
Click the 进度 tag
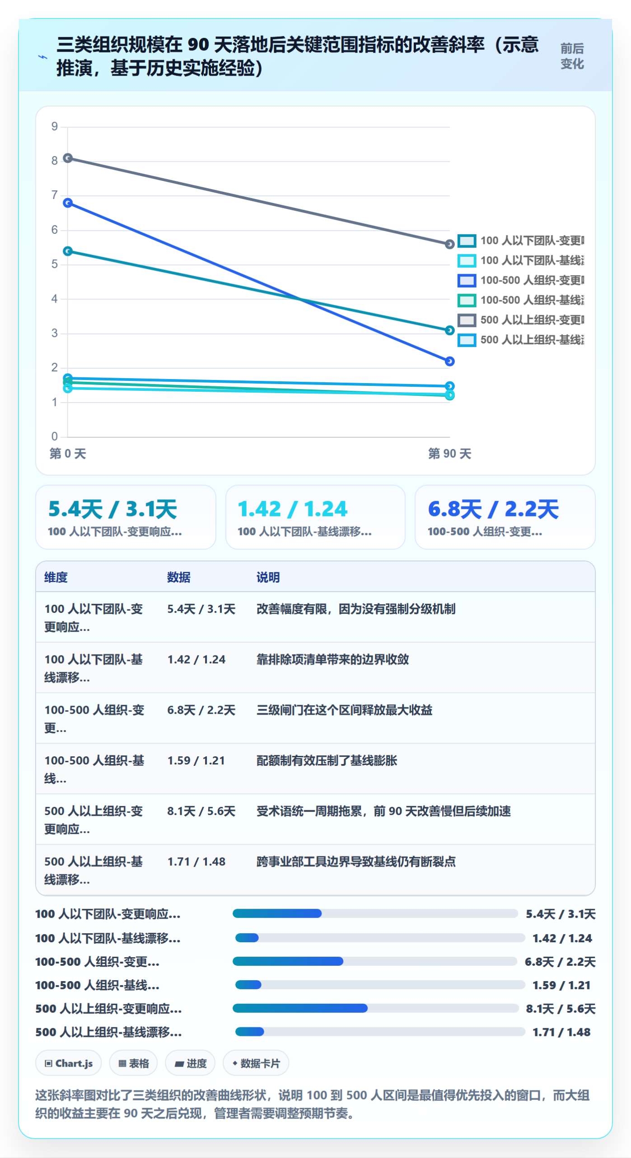(x=190, y=1063)
